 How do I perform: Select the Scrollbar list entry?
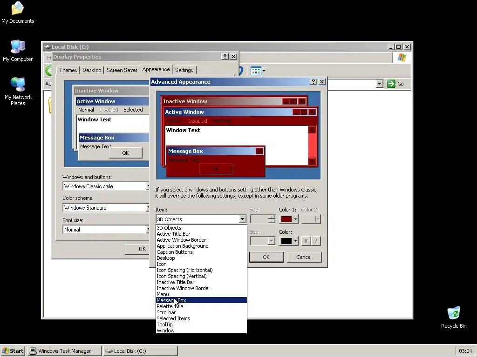201,312
